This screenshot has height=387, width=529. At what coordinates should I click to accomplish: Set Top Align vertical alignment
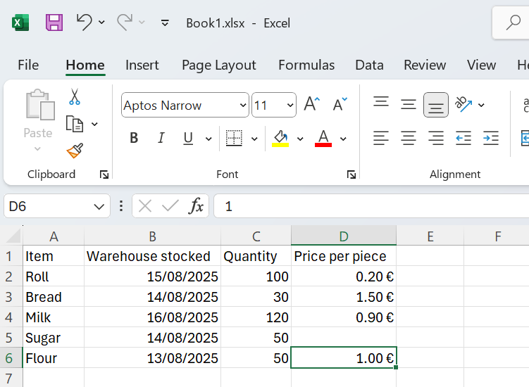click(381, 103)
